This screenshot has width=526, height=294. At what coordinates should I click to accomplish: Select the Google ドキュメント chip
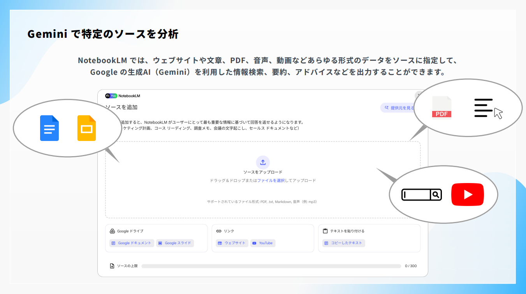[x=131, y=243]
